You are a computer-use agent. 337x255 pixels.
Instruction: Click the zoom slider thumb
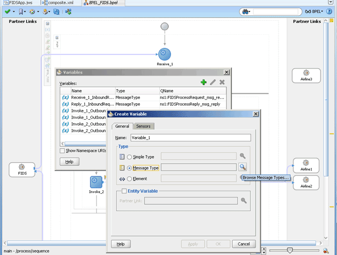(290, 250)
